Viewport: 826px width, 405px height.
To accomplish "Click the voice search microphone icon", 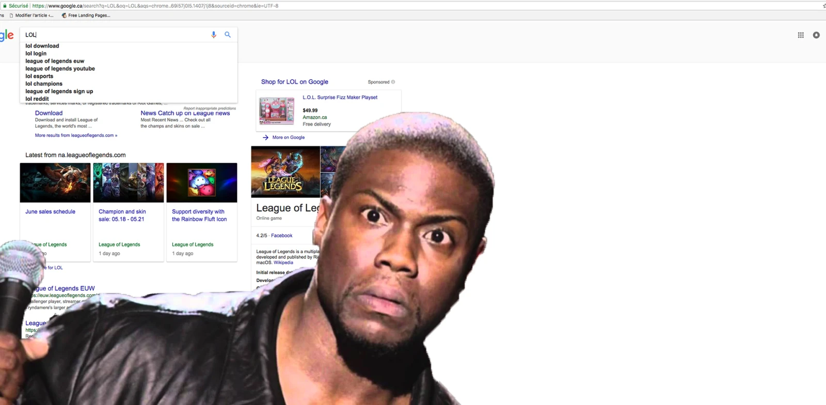I will click(214, 35).
